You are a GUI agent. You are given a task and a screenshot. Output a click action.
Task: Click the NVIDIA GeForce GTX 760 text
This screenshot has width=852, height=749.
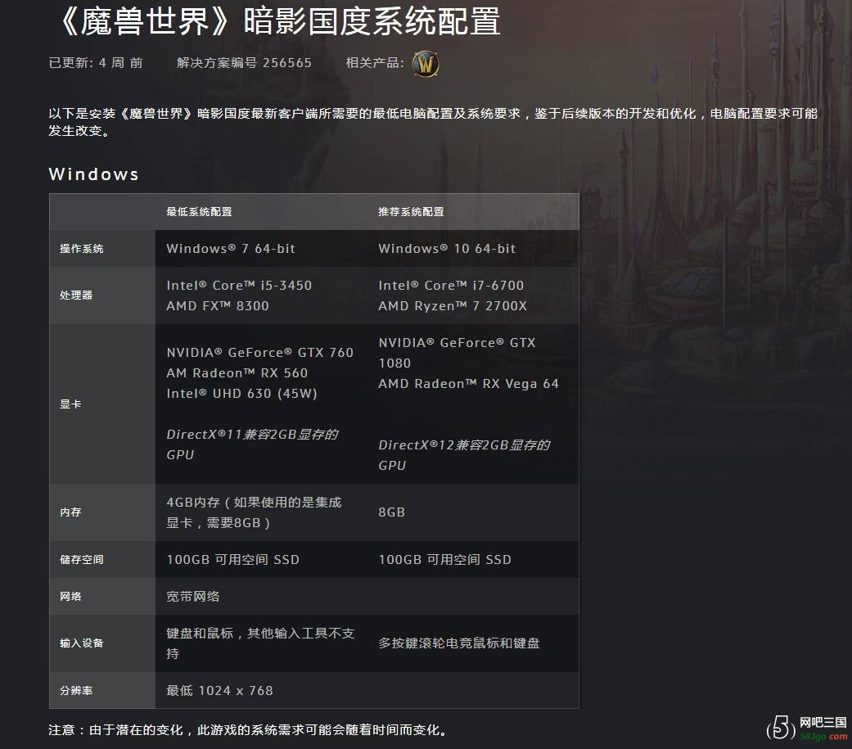coord(259,353)
